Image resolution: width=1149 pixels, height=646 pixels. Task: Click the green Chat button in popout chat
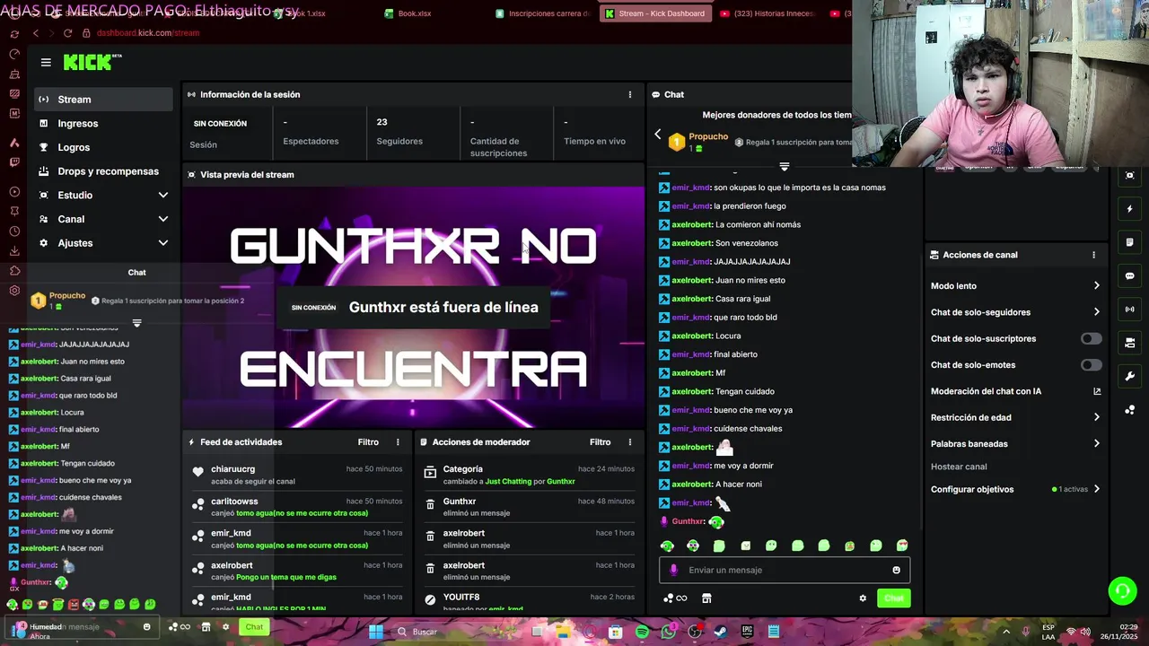point(255,627)
